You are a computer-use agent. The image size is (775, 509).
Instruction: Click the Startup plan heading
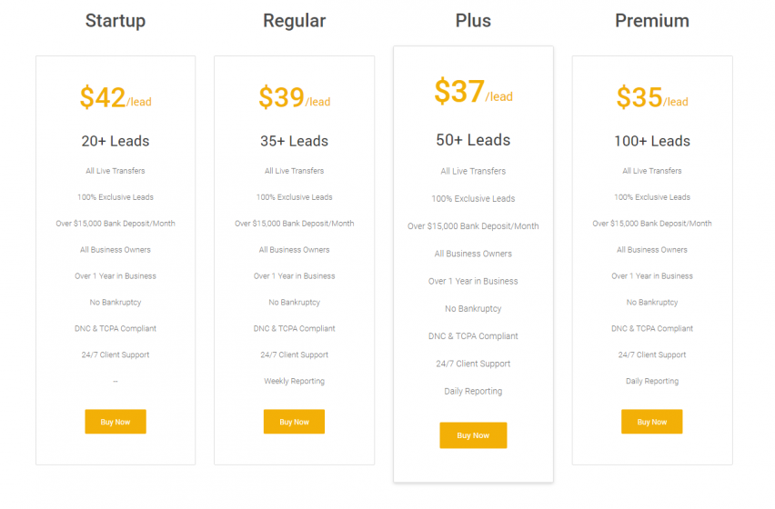pos(116,20)
